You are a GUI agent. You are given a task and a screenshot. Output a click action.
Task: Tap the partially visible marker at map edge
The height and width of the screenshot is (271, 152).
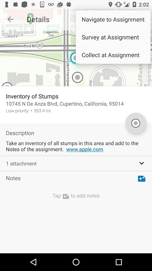pos(7,84)
